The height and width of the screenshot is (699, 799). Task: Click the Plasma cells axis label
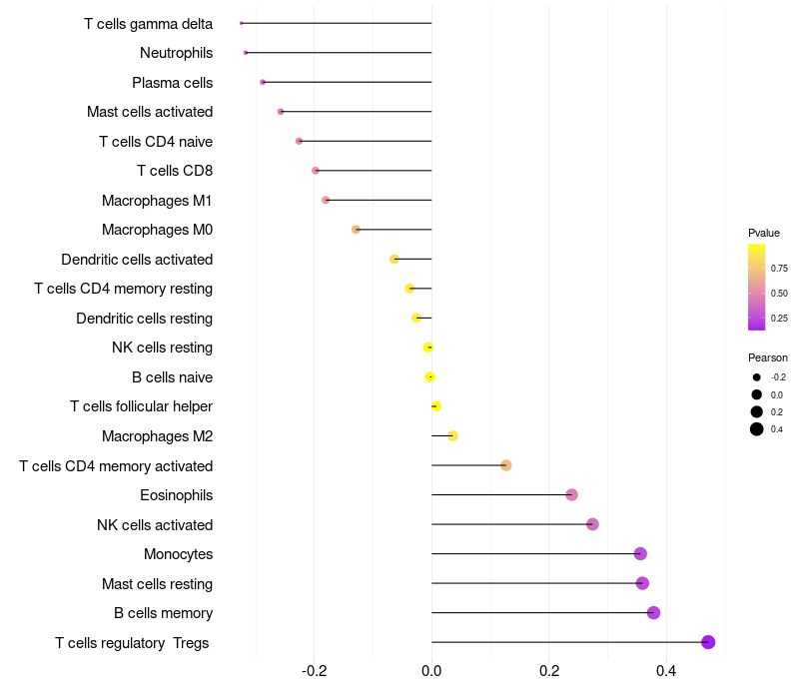click(172, 83)
